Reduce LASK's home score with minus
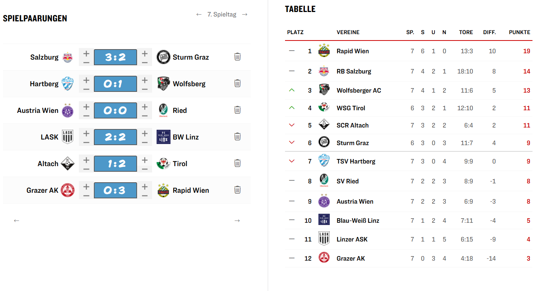Viewport: 543px width, 291px height. (x=86, y=142)
